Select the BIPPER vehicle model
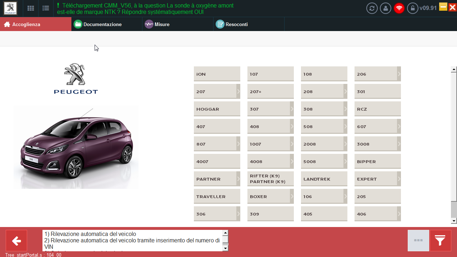This screenshot has height=257, width=457. pos(378,161)
